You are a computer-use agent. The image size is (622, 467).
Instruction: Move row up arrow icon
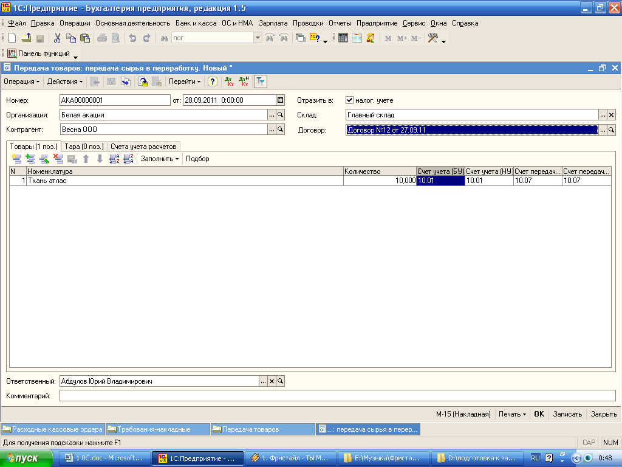pyautogui.click(x=86, y=159)
